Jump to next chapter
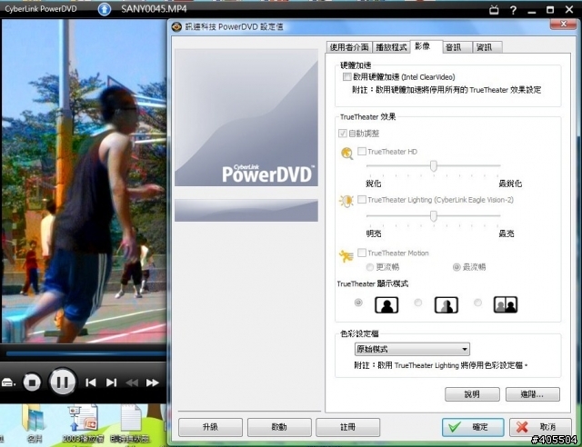582x447 pixels. tap(111, 382)
